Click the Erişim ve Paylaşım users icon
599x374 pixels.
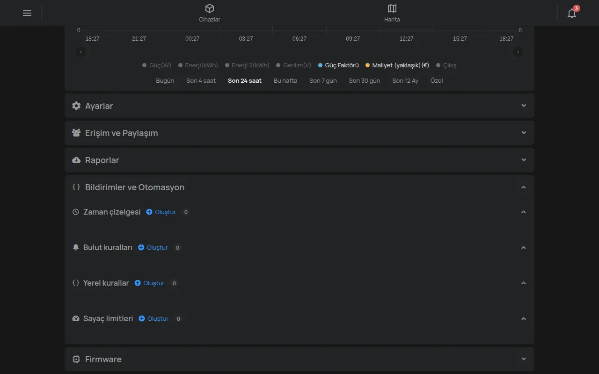(x=76, y=133)
